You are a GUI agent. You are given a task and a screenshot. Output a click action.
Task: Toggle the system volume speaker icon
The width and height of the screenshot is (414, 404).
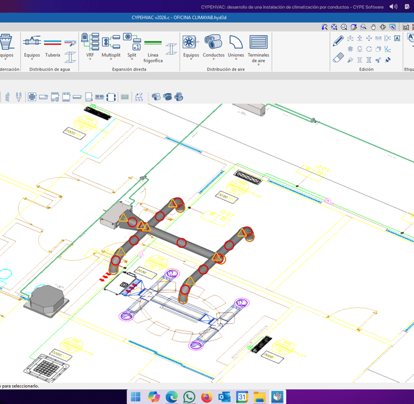point(393,7)
